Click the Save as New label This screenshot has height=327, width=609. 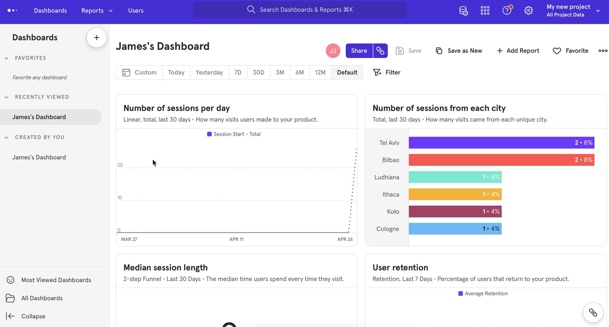[x=465, y=51]
